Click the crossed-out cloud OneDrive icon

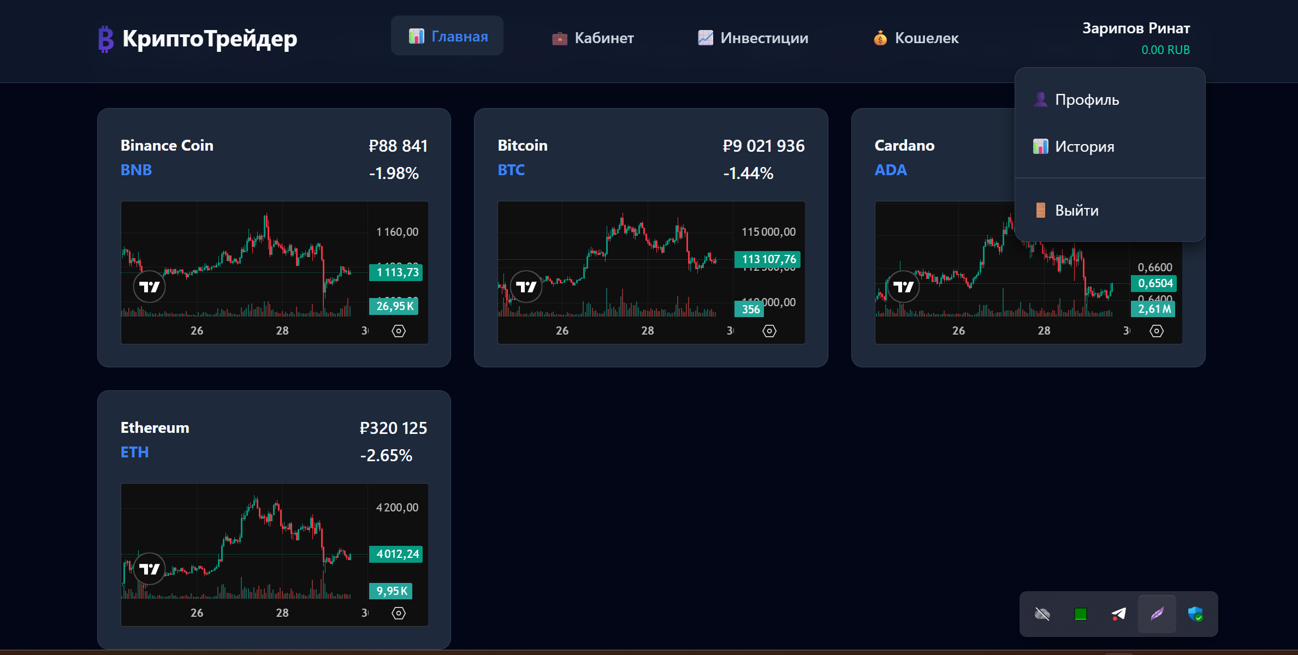1042,614
